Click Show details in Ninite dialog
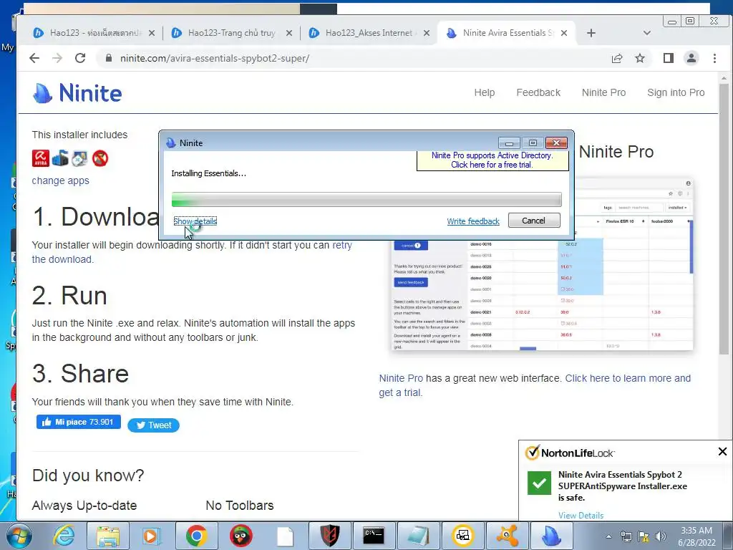This screenshot has width=733, height=550. (x=195, y=221)
